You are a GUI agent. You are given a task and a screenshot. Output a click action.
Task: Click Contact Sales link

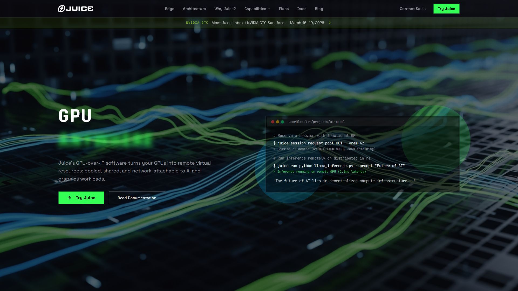[413, 9]
